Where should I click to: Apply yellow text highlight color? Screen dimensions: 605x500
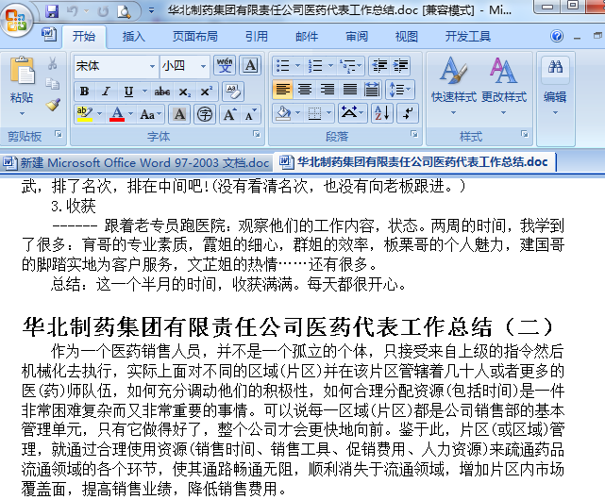point(85,114)
